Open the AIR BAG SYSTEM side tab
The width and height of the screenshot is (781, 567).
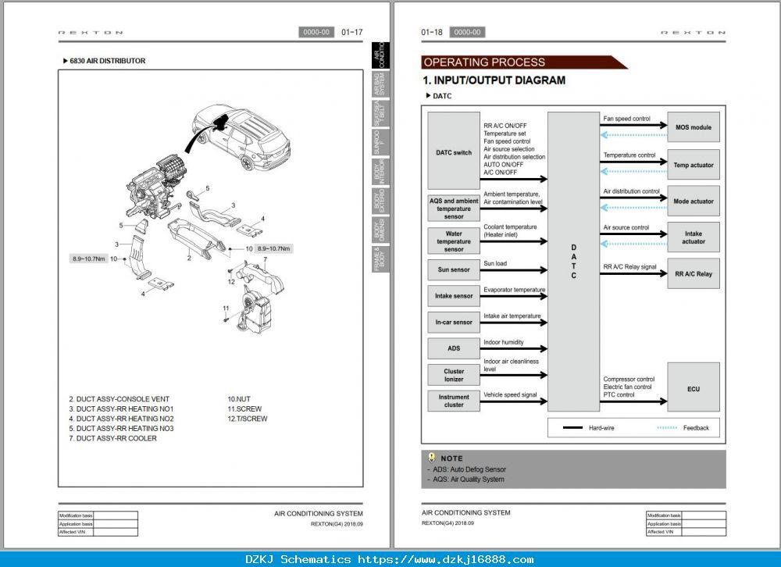point(380,84)
